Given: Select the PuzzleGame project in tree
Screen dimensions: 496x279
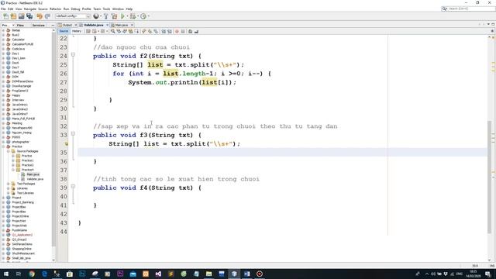Looking at the screenshot, I should pyautogui.click(x=19, y=230).
